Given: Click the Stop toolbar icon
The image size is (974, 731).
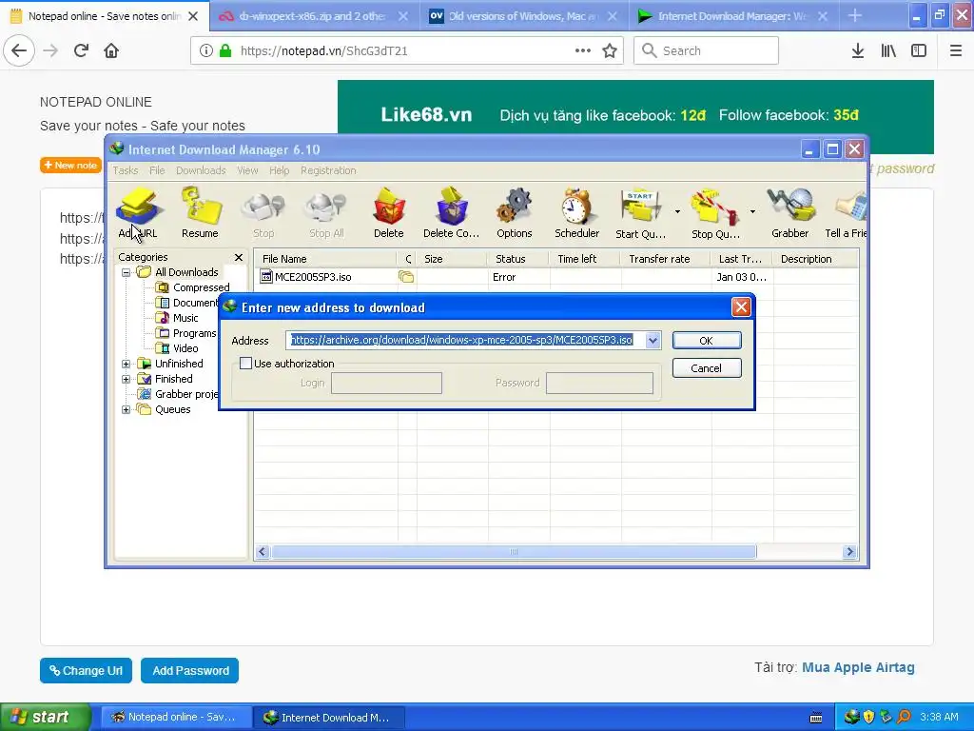Looking at the screenshot, I should click(263, 213).
